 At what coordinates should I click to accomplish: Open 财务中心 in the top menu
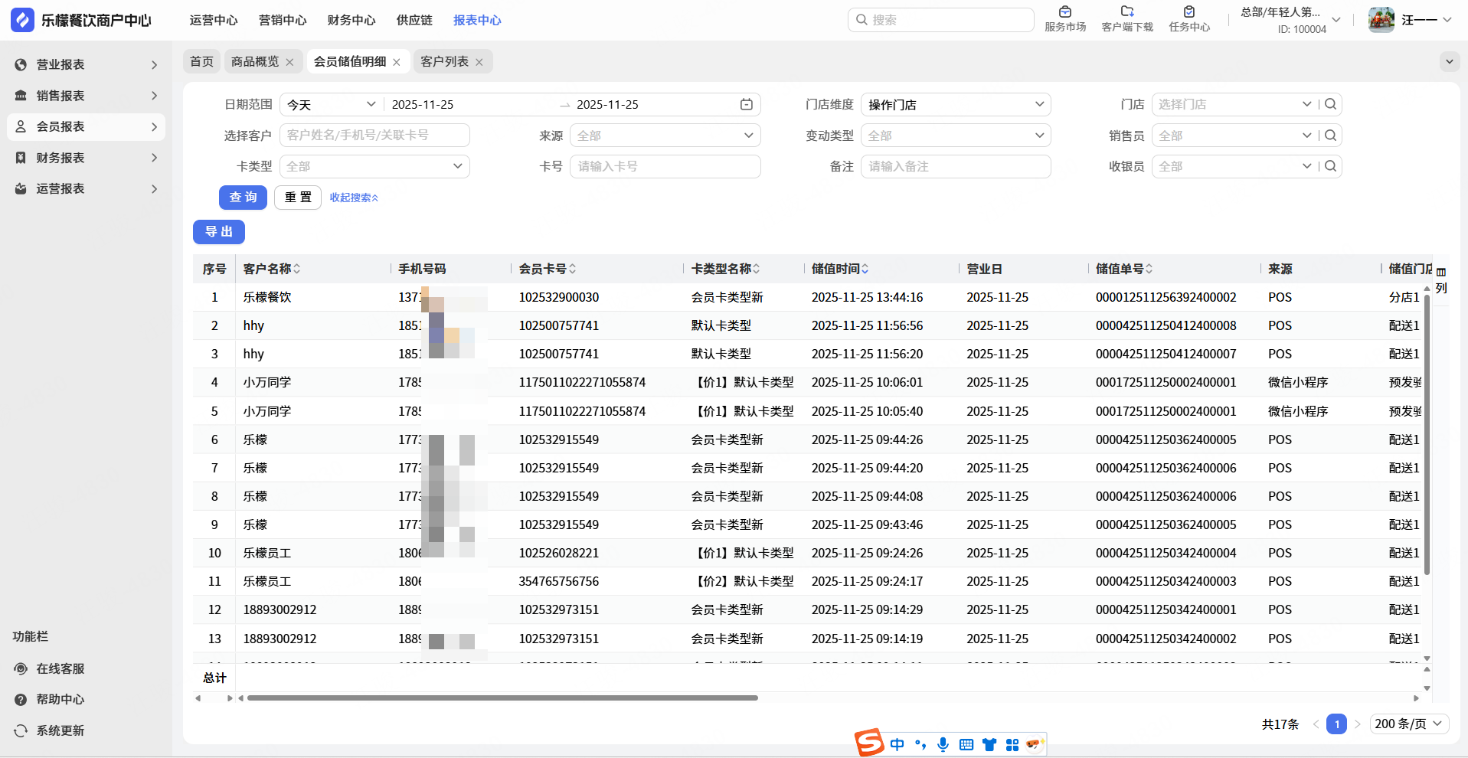pyautogui.click(x=351, y=20)
